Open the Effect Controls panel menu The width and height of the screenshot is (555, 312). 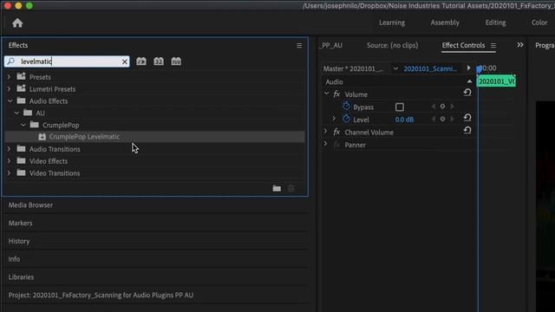point(493,46)
